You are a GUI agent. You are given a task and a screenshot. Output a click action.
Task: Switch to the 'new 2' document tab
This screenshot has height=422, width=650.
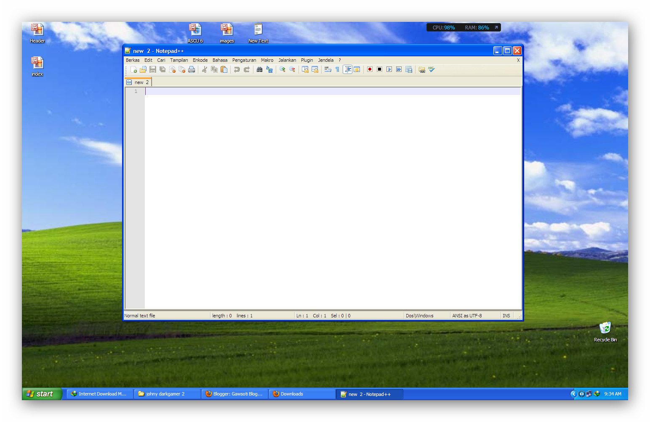(x=138, y=82)
